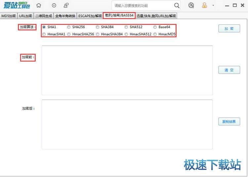248x177 pixels.
Task: Open the 全角半角转换 tab
Action: (65, 16)
